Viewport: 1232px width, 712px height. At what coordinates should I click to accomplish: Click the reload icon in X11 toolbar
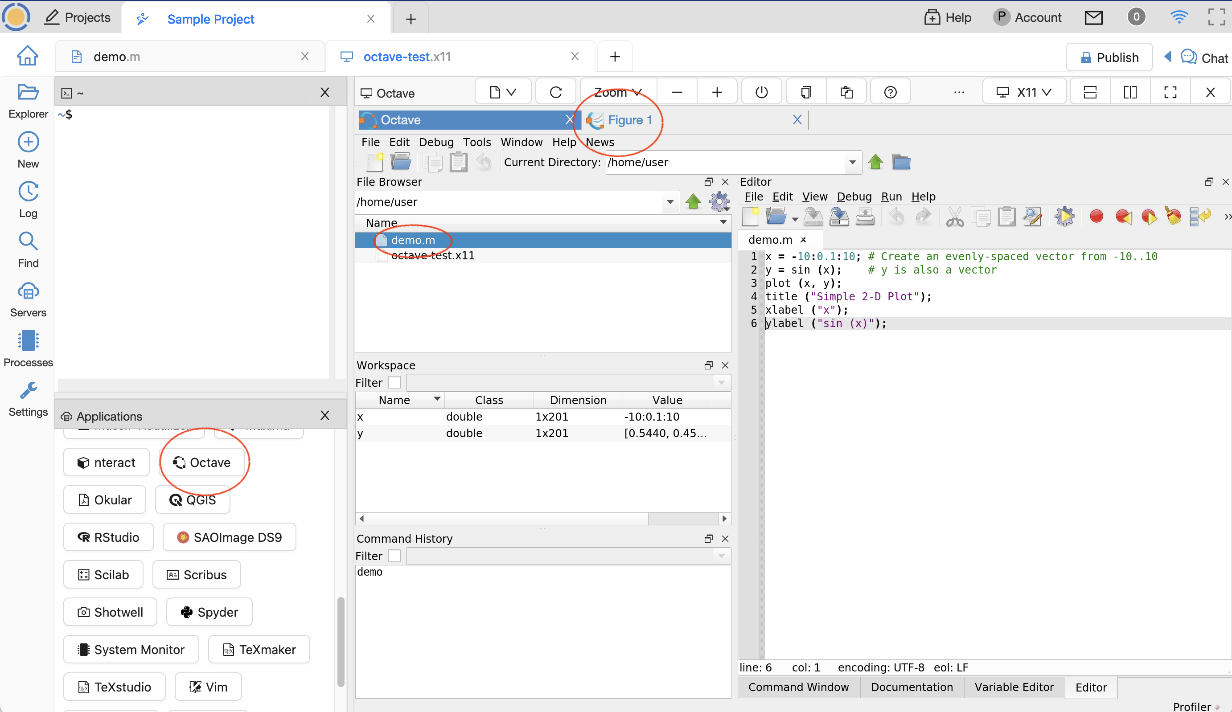tap(555, 92)
